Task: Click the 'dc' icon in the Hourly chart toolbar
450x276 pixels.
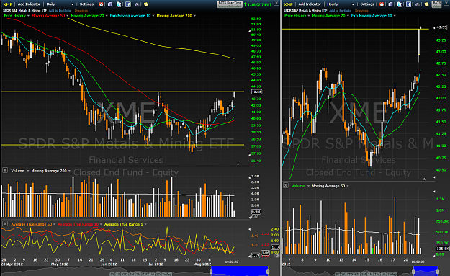Action: [x=418, y=4]
